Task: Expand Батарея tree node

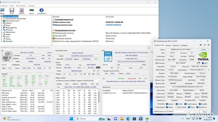Action: pyautogui.click(x=2, y=41)
